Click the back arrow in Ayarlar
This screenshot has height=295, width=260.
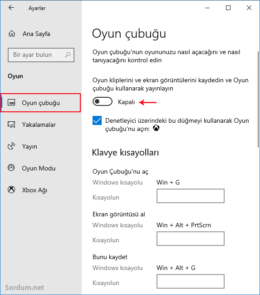point(11,8)
